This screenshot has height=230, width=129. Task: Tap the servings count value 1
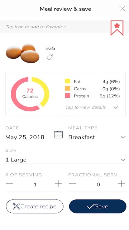click(35, 184)
